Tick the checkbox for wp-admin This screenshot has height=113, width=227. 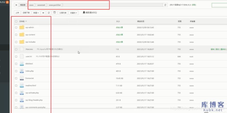coord(16,27)
